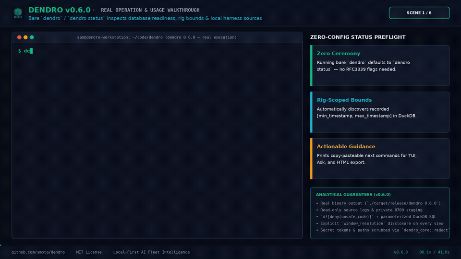
Task: Click the '#![deny(unsafe_code)]' bullet
Action: [376, 217]
